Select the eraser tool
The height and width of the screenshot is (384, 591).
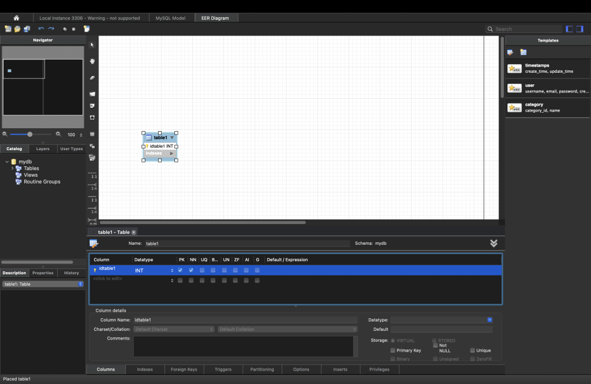pos(92,77)
